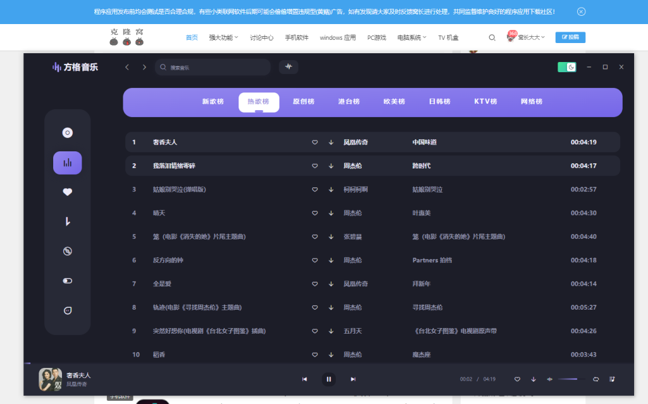Open 手机软件 on website
The height and width of the screenshot is (404, 648).
click(x=297, y=37)
